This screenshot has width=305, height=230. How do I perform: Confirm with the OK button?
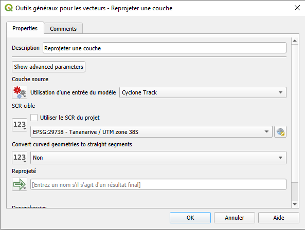[x=190, y=218]
